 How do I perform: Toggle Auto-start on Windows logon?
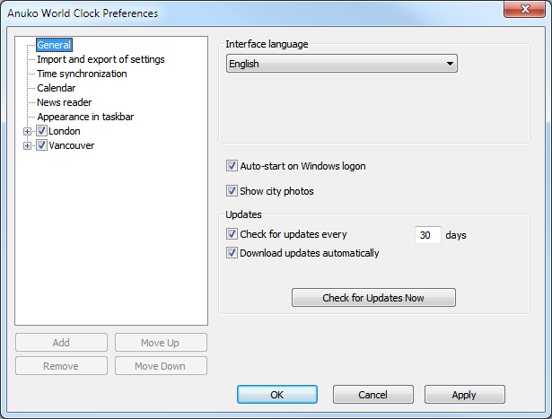tap(232, 166)
